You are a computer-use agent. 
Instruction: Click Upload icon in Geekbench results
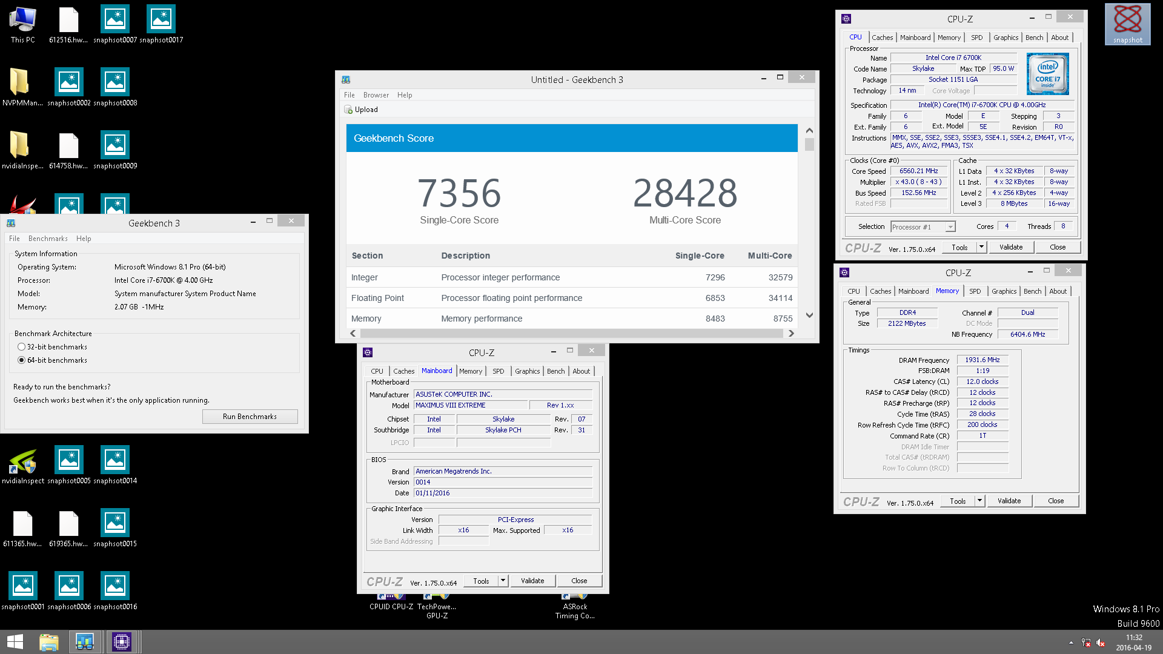(348, 110)
